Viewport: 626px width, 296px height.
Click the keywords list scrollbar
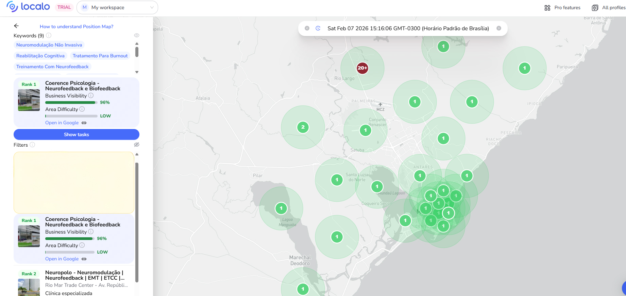[x=137, y=52]
